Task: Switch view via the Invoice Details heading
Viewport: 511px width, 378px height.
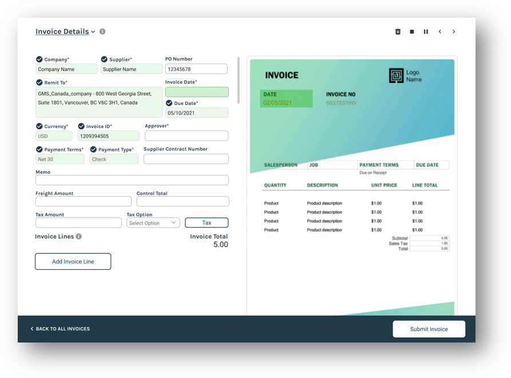Action: coord(62,31)
